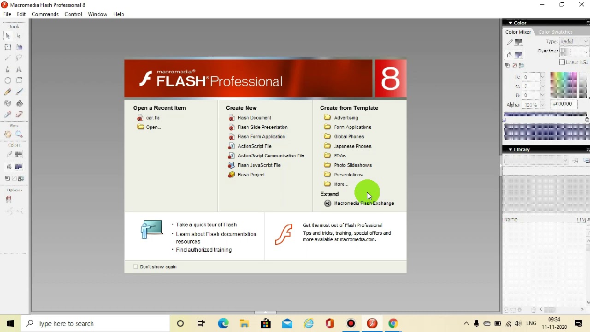Open the Commands menu

click(x=45, y=14)
